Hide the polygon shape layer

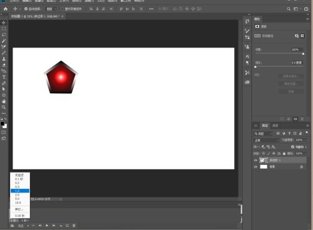pyautogui.click(x=255, y=160)
